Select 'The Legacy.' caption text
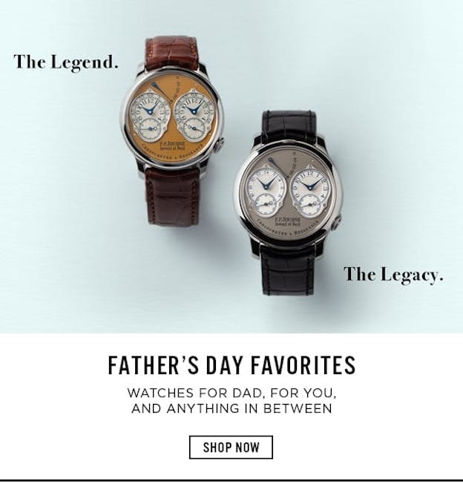The height and width of the screenshot is (484, 463). point(393,275)
